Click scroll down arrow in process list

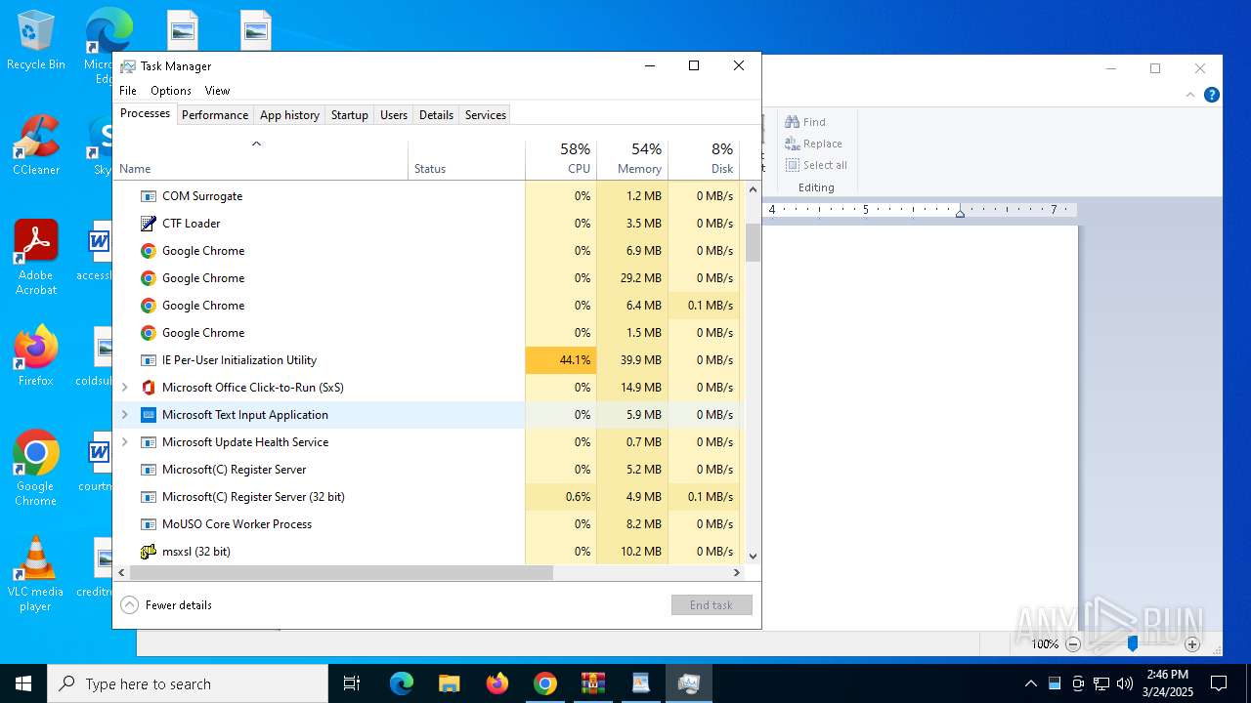[x=753, y=556]
